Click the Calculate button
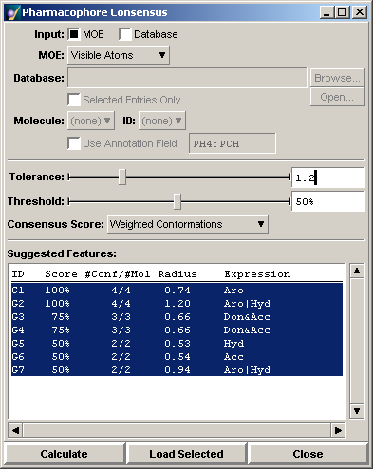 coord(64,454)
